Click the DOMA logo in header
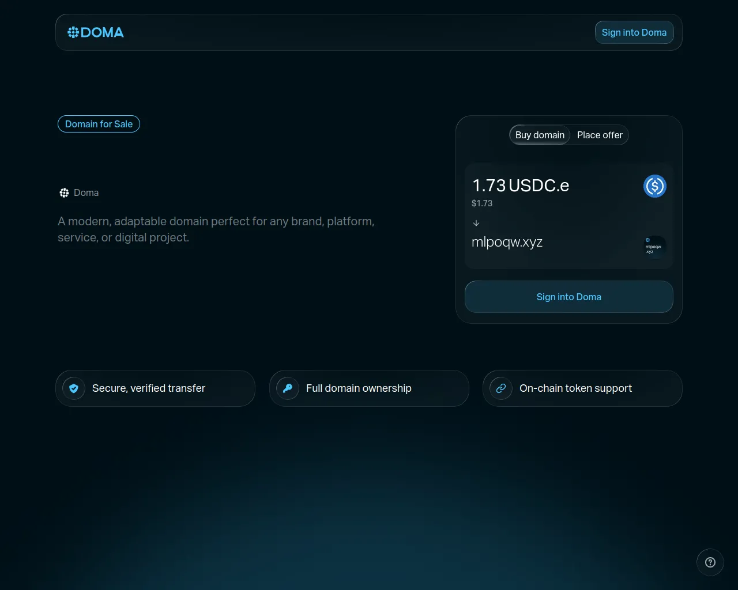 pyautogui.click(x=96, y=32)
